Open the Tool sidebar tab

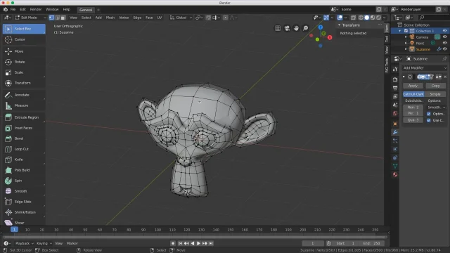click(x=387, y=39)
